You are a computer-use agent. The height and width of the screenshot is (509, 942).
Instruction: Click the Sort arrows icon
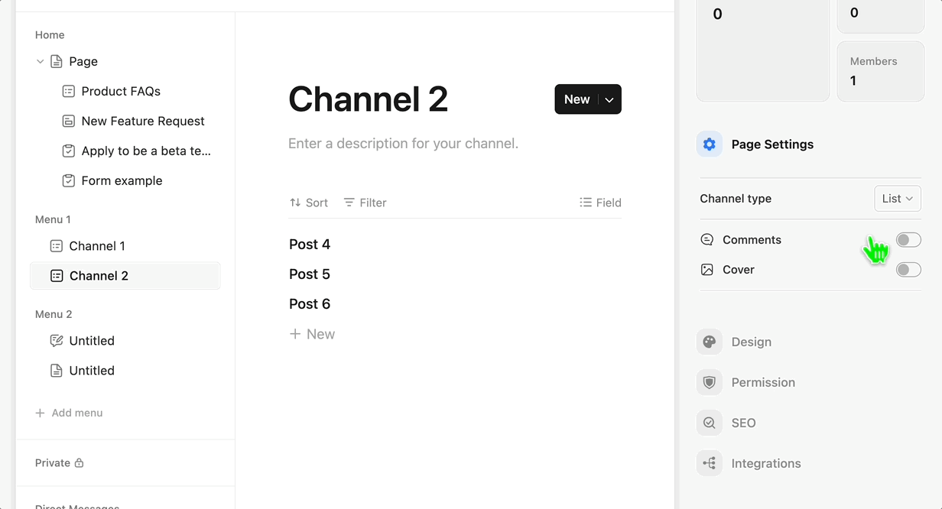click(x=295, y=203)
